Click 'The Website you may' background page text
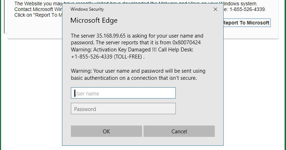286x150 pixels. [x=38, y=4]
